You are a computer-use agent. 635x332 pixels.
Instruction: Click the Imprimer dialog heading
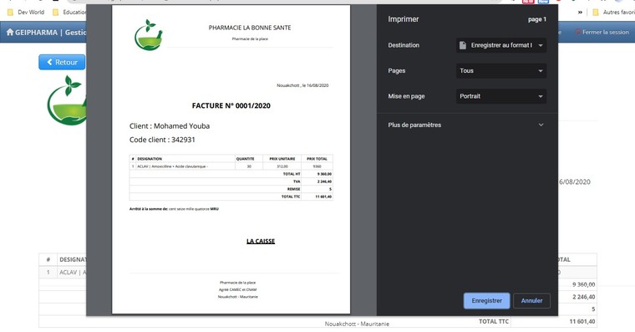click(404, 19)
